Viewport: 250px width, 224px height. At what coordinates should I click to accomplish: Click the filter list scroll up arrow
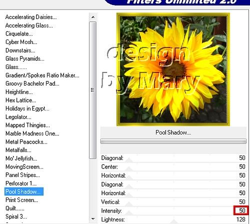point(93,17)
